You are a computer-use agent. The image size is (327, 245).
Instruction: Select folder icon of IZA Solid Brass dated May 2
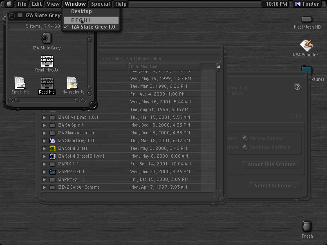click(x=53, y=148)
